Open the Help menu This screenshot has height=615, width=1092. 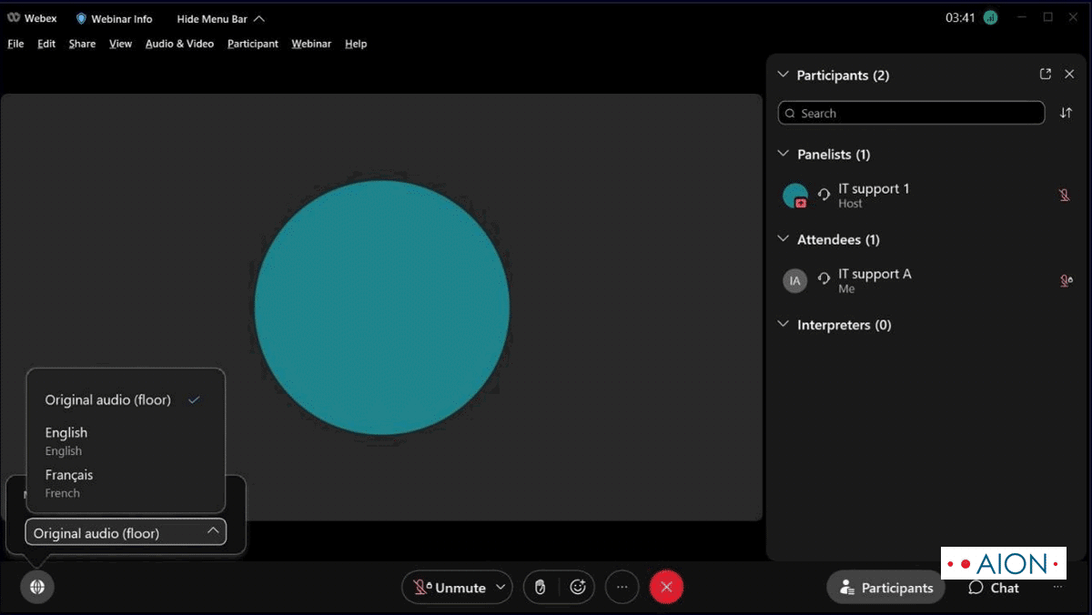356,44
